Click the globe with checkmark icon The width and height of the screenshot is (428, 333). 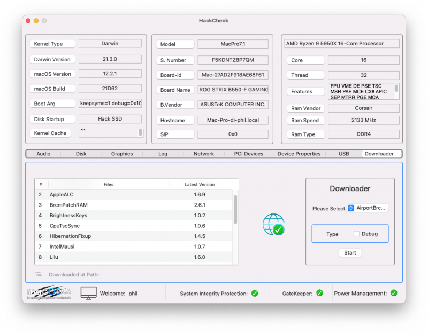(x=273, y=225)
